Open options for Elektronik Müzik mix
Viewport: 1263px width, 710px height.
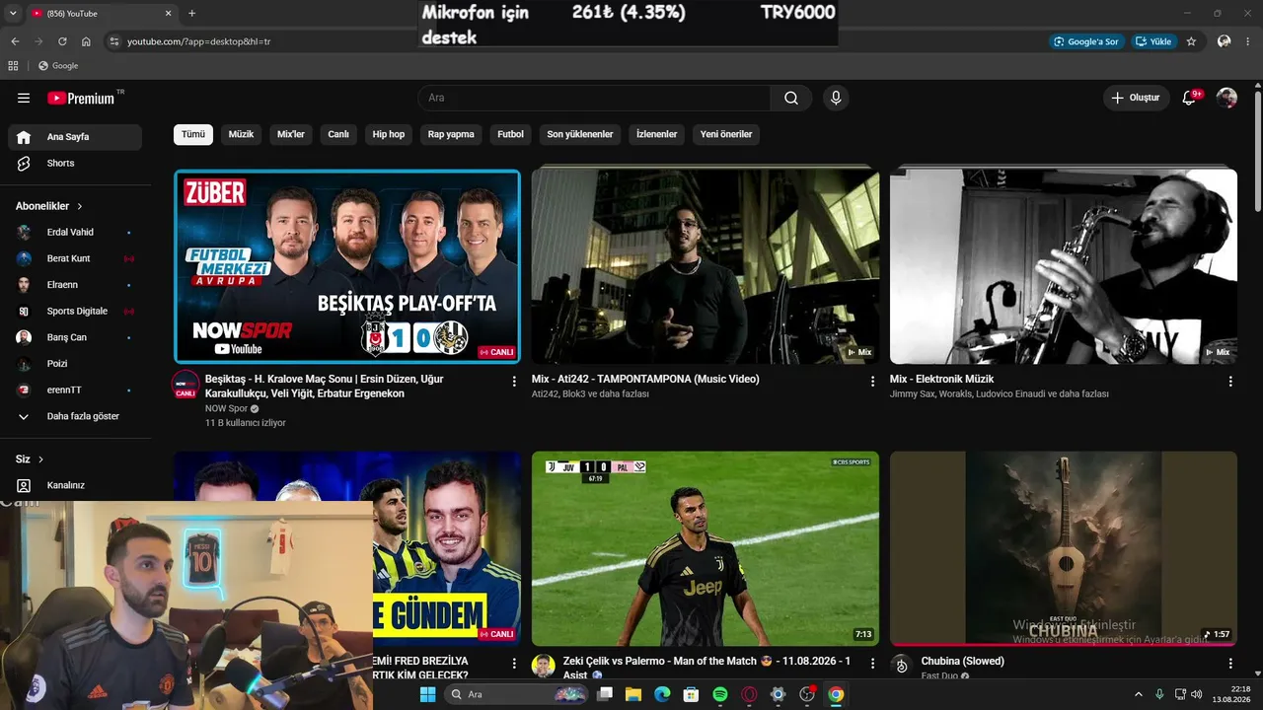coord(1230,381)
